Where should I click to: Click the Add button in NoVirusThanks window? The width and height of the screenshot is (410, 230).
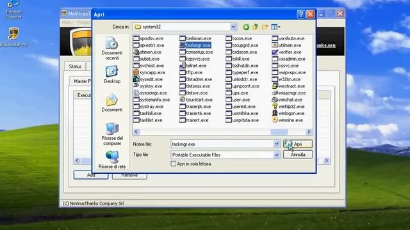point(91,175)
